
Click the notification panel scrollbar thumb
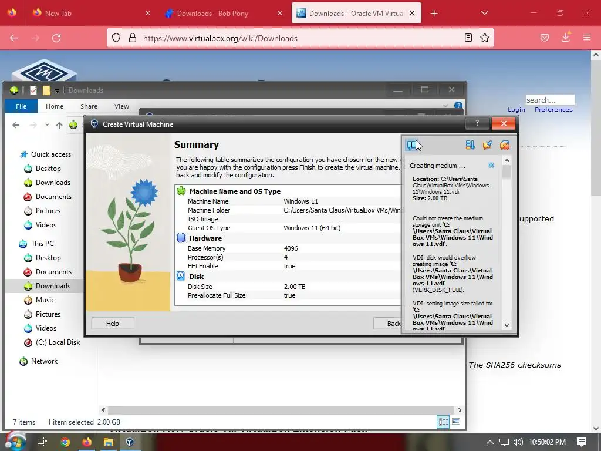click(x=507, y=172)
